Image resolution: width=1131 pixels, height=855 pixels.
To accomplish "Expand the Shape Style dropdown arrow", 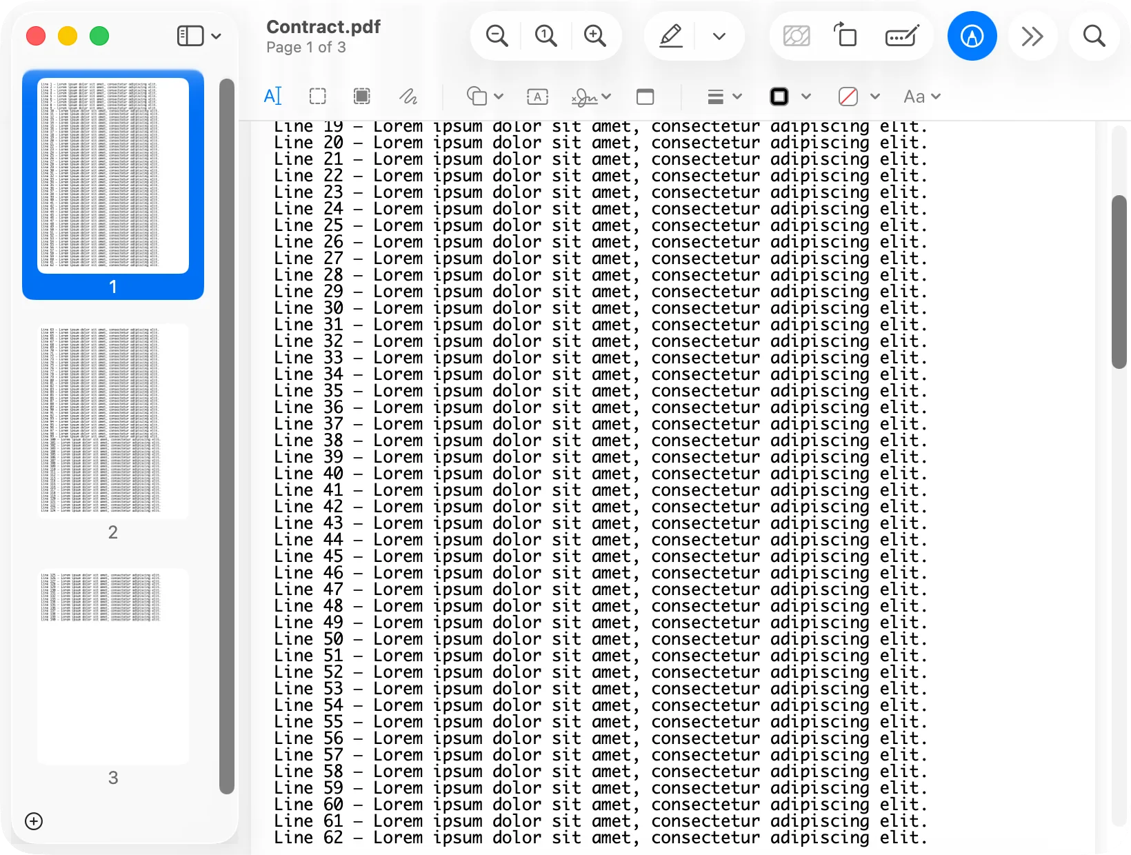I will [737, 97].
